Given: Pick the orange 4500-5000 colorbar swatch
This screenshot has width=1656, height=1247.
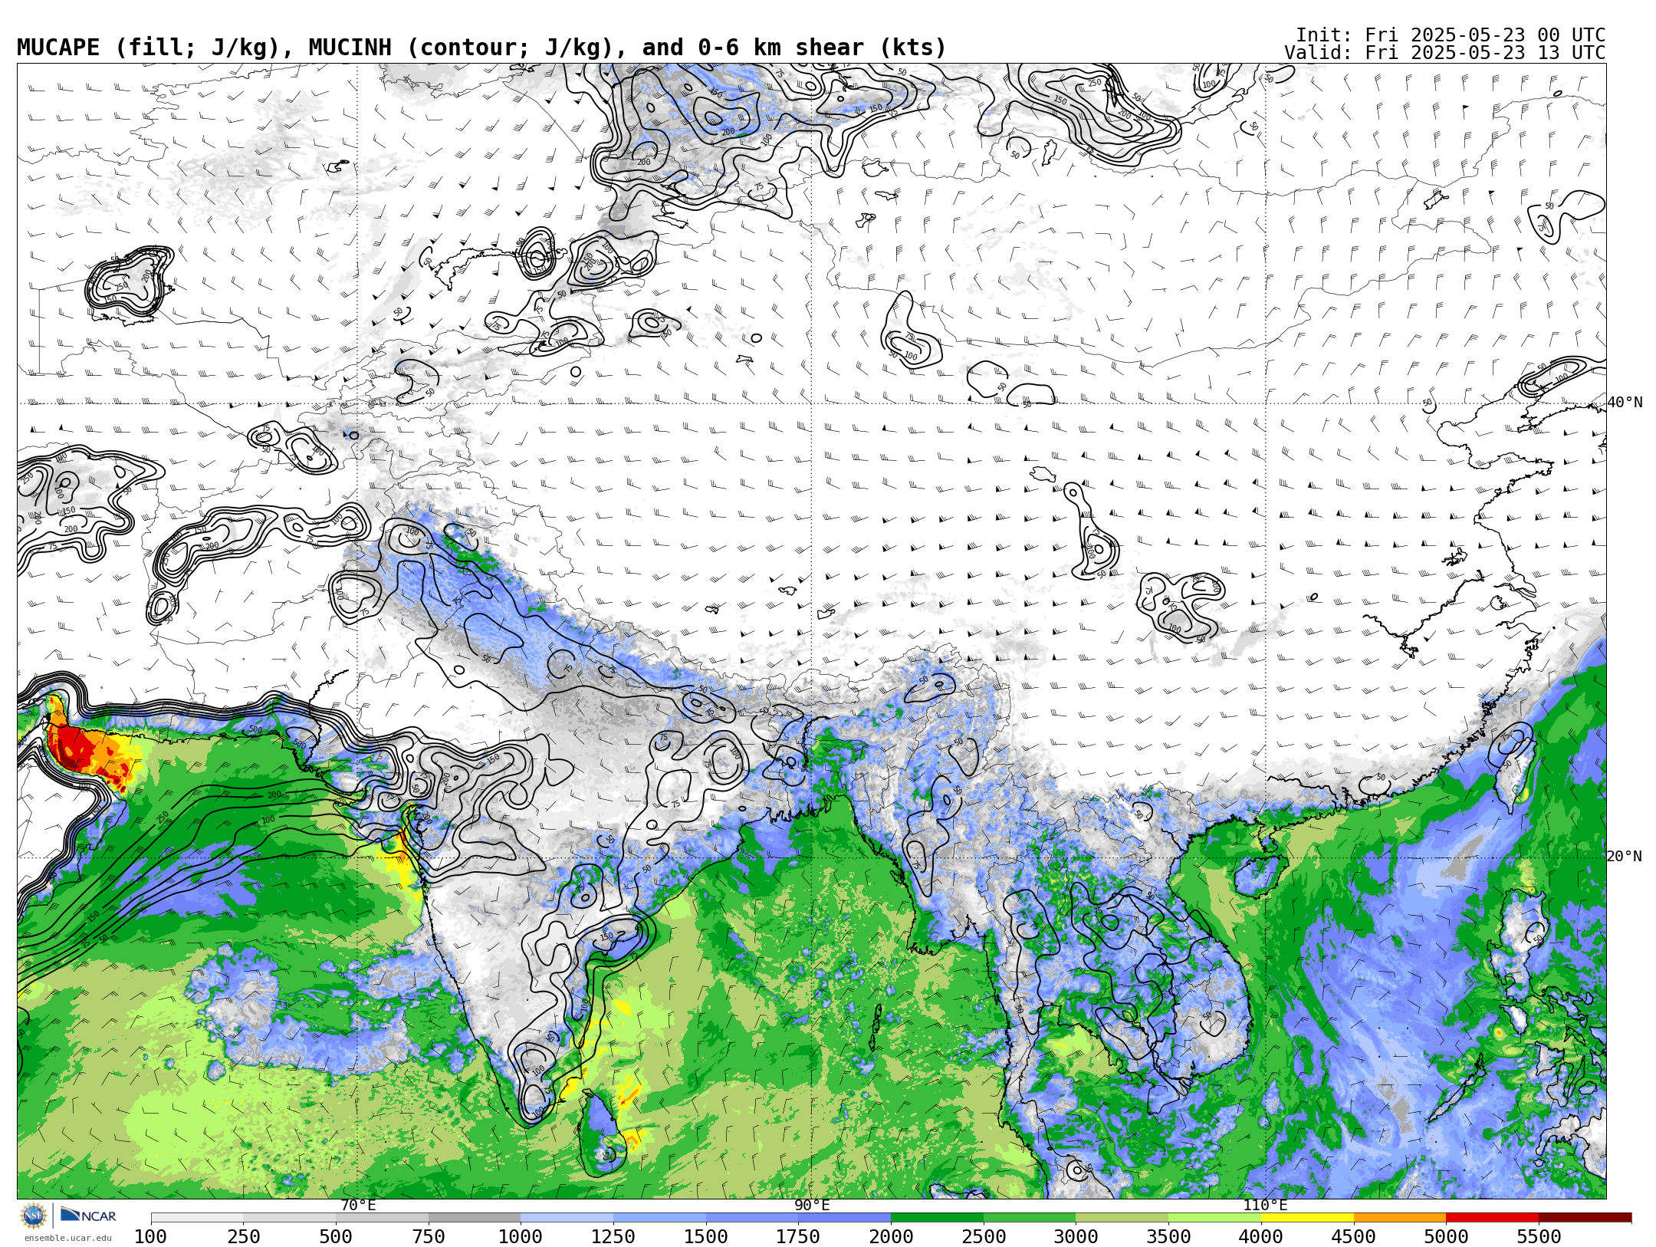Looking at the screenshot, I should click(1400, 1218).
